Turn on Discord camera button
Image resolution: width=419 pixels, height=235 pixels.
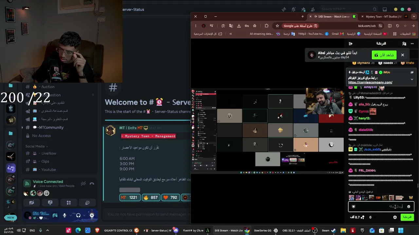tap(31, 203)
